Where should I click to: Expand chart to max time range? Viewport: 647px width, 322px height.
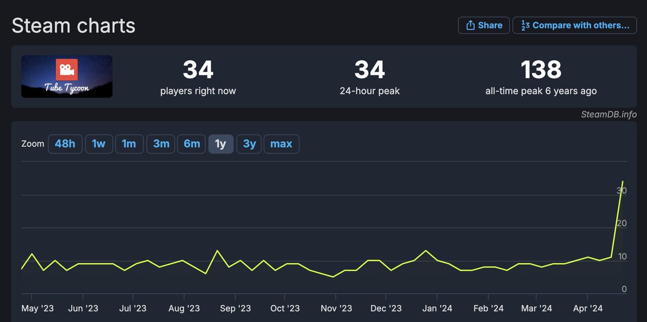[281, 144]
